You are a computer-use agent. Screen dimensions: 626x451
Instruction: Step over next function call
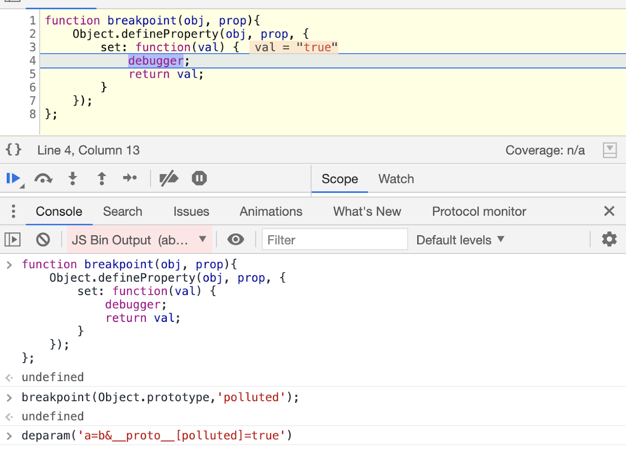[43, 179]
